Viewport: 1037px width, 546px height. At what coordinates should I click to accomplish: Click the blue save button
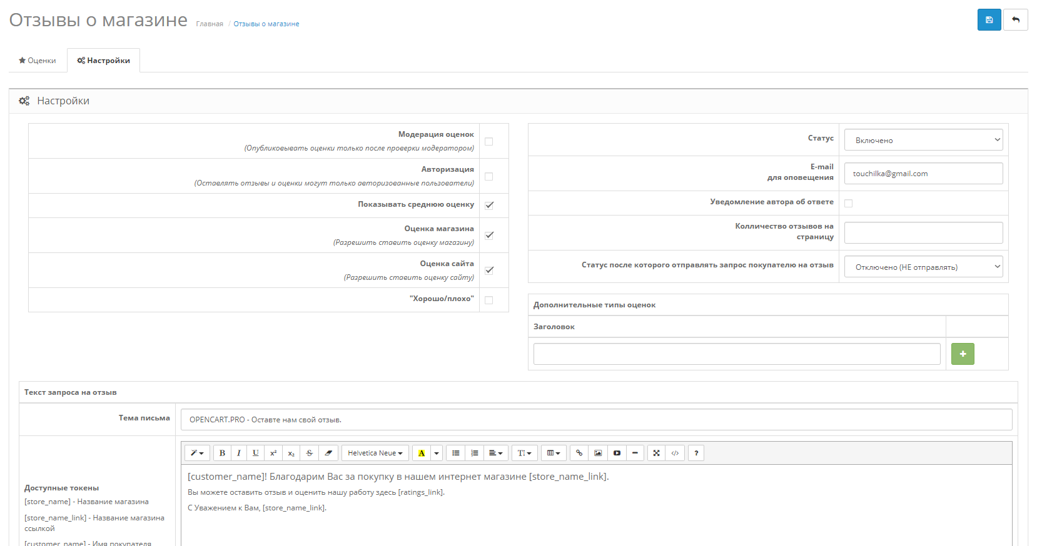pos(989,20)
